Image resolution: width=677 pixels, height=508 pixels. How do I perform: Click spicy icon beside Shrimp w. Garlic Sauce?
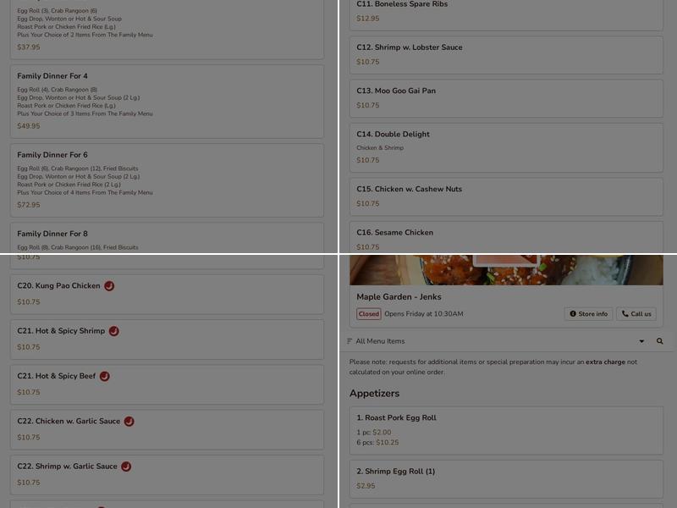[126, 467]
